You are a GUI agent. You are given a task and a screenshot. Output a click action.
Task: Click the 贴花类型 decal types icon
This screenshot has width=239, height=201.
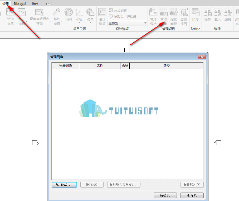pyautogui.click(x=173, y=17)
